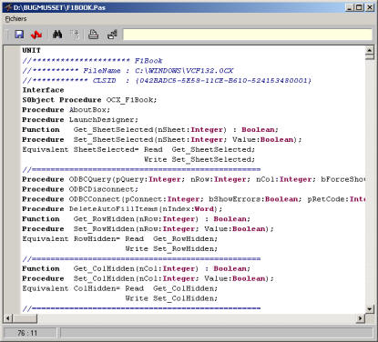Click OCX_F1Book in the SObject line
Viewport: 378px width, 342px height.
[131, 100]
